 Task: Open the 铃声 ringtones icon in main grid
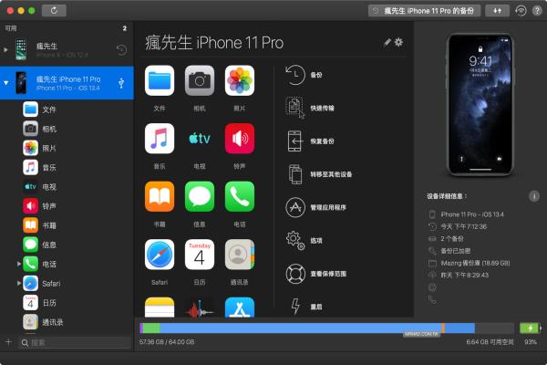240,139
